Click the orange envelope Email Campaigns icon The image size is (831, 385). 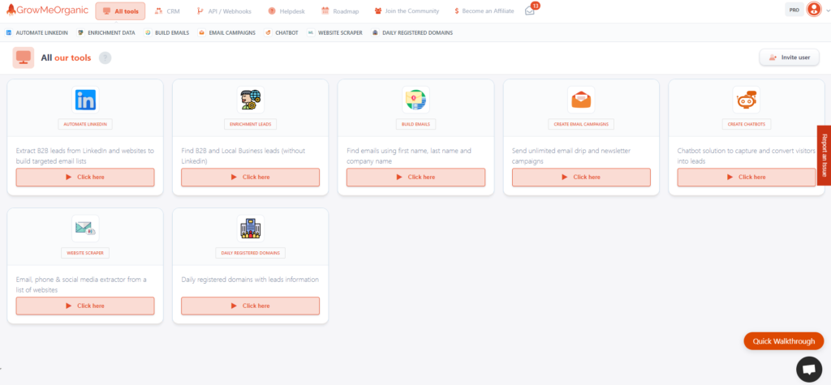coord(581,100)
